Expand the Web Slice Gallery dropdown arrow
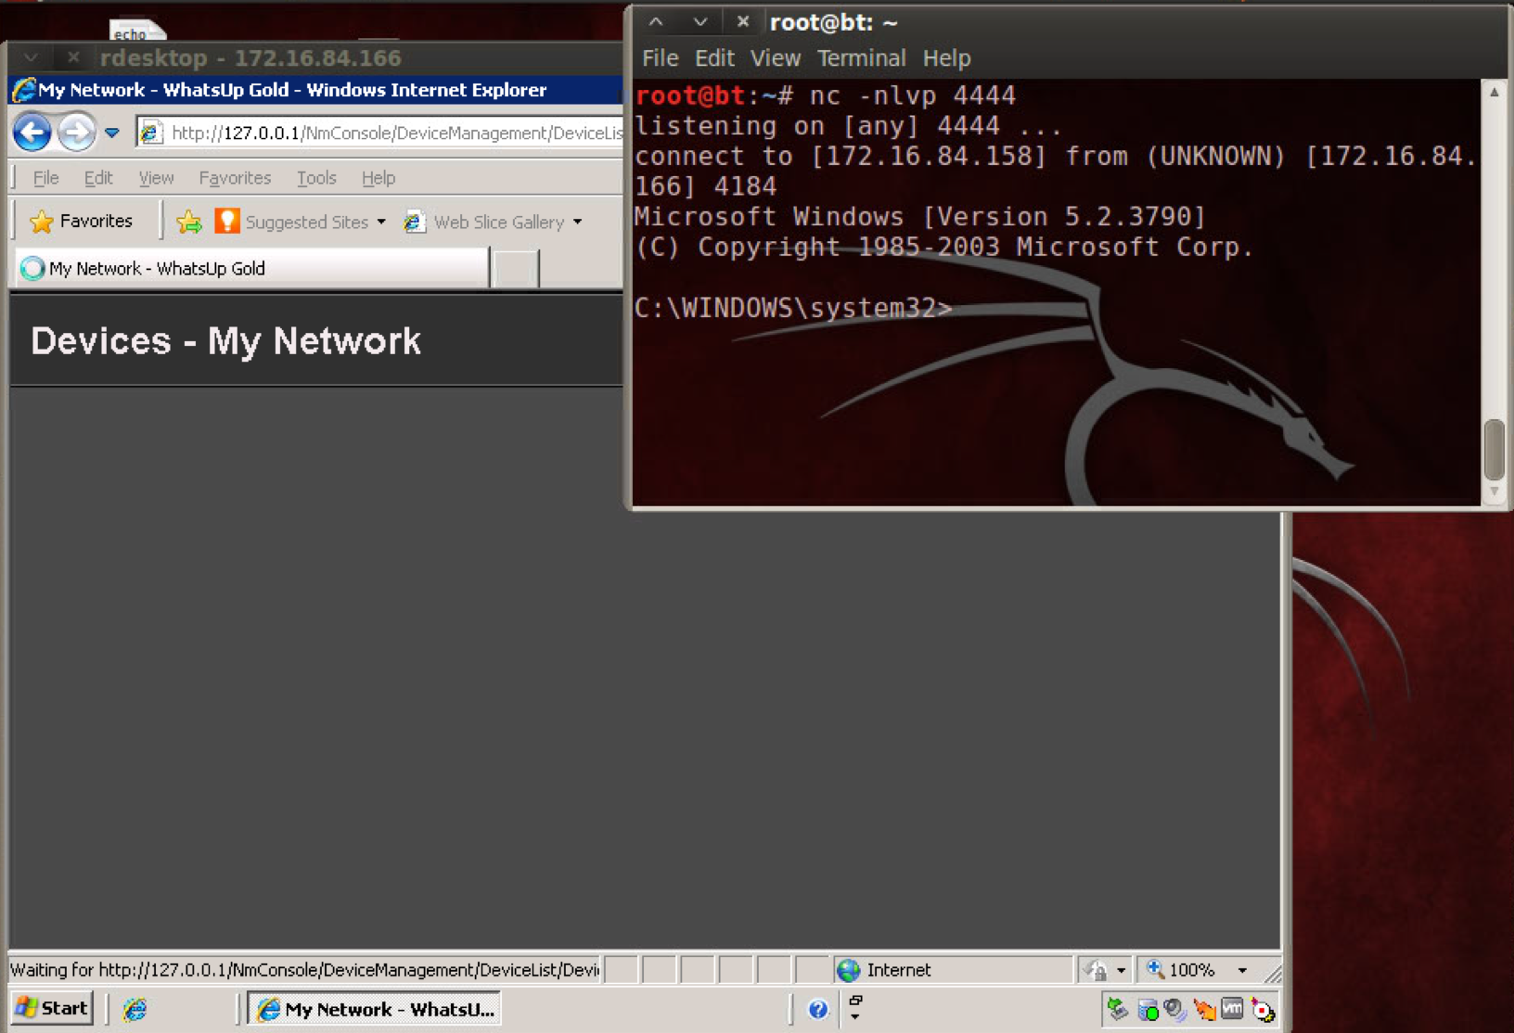Image resolution: width=1514 pixels, height=1033 pixels. coord(578,222)
